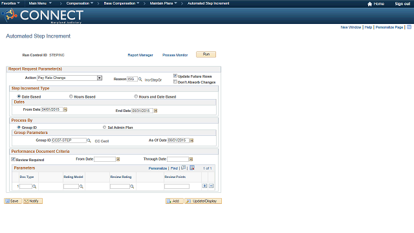Open the As Of Date calendar icon
414x233 pixels.
[191, 140]
